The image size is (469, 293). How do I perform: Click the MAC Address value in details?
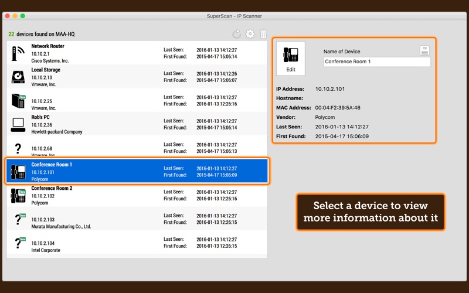338,108
